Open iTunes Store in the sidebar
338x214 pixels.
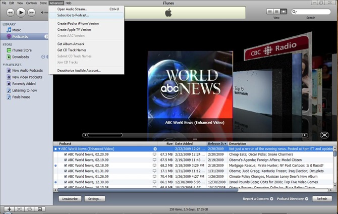point(21,50)
